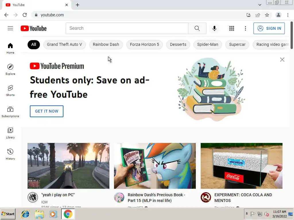Image resolution: width=294 pixels, height=220 pixels.
Task: Open History in sidebar
Action: [10, 154]
